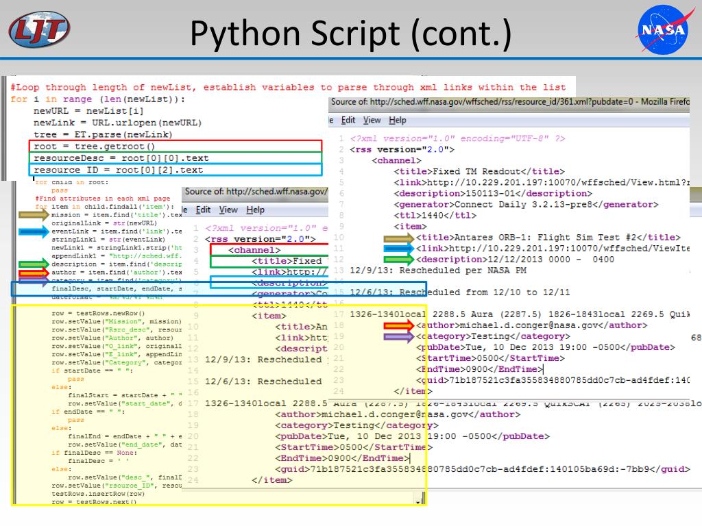Open the Help menu in the 361.xml source window
702x526 pixels.
(x=397, y=120)
